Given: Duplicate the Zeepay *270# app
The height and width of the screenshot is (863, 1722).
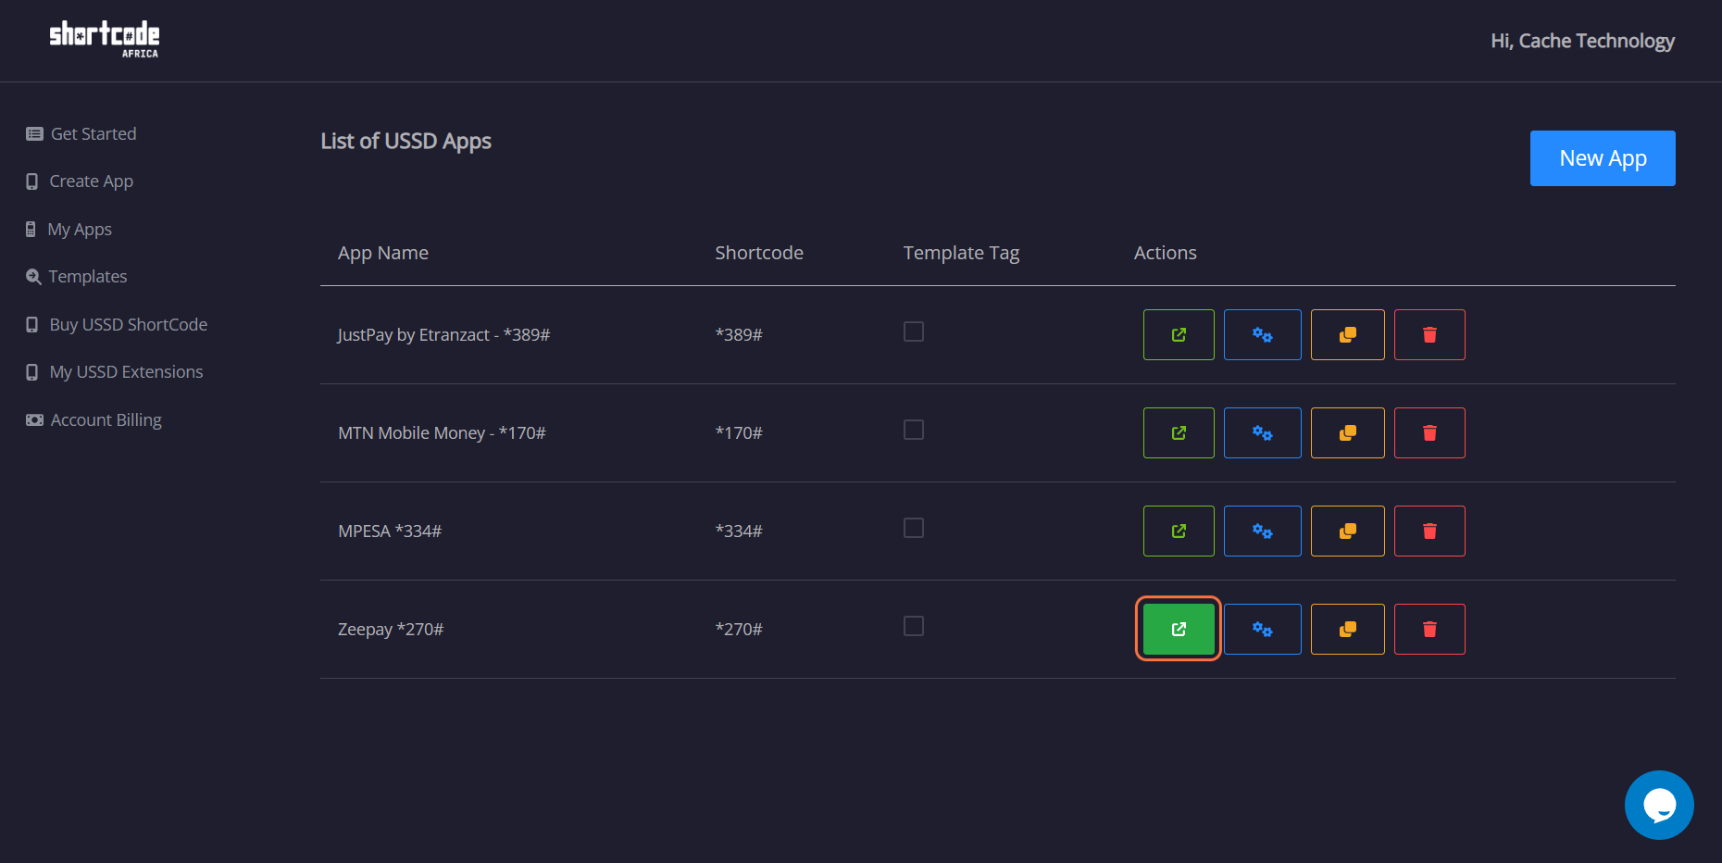Looking at the screenshot, I should (1347, 629).
